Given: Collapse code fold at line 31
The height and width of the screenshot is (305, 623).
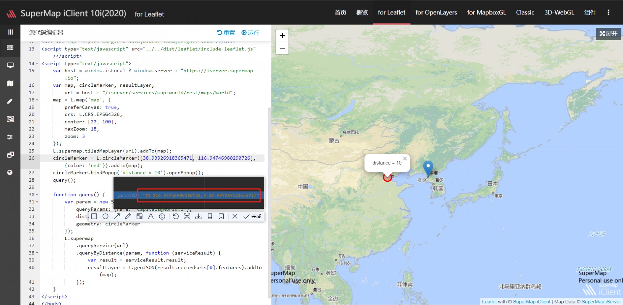Looking at the screenshot, I should tap(37, 202).
